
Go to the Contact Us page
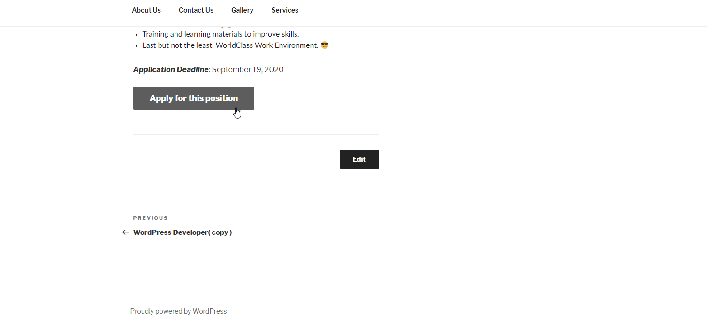(196, 10)
